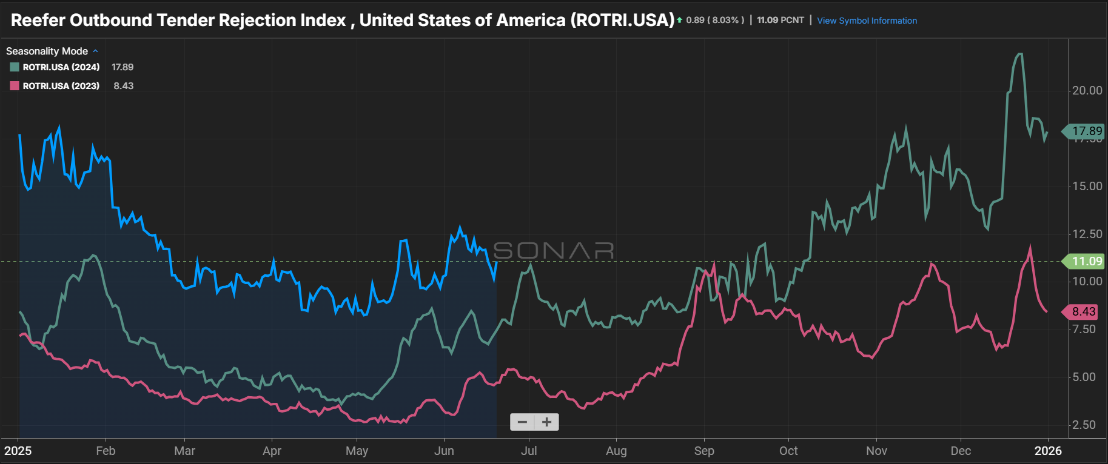The image size is (1108, 464).
Task: Click the green 17.89 price axis tag
Action: click(1086, 131)
